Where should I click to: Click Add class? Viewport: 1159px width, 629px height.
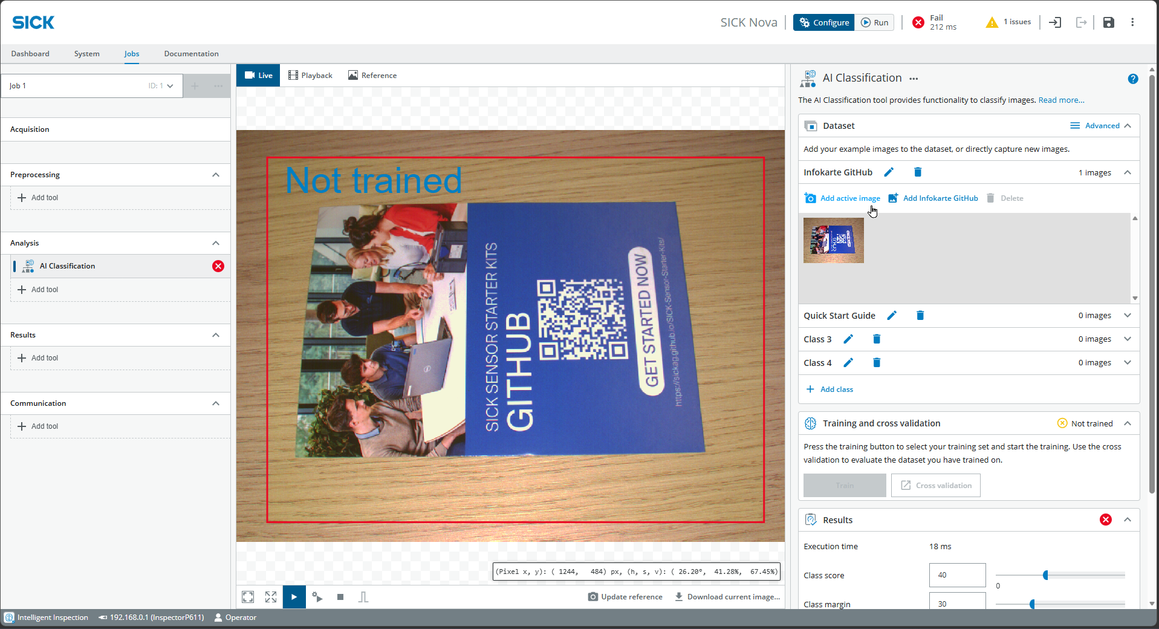pyautogui.click(x=829, y=389)
